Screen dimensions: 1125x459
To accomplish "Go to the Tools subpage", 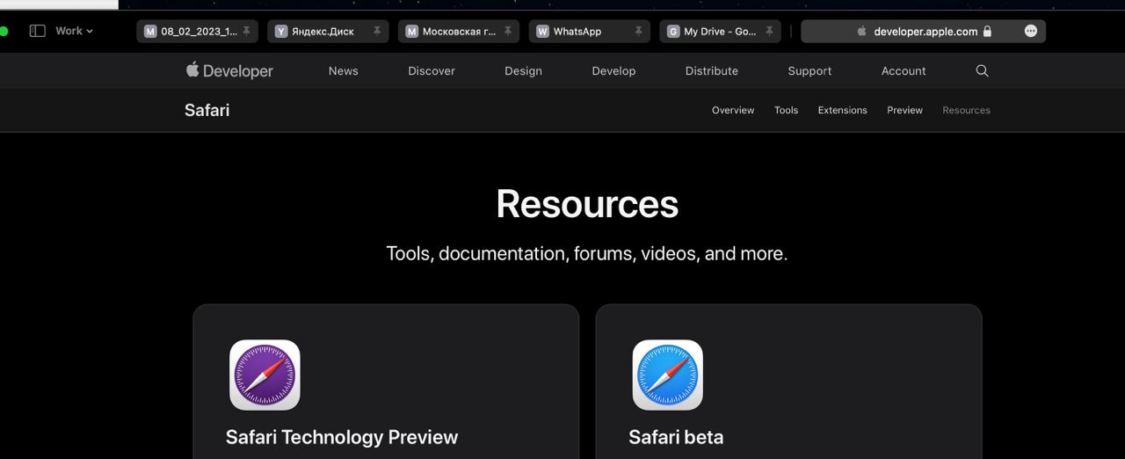I will pyautogui.click(x=786, y=110).
